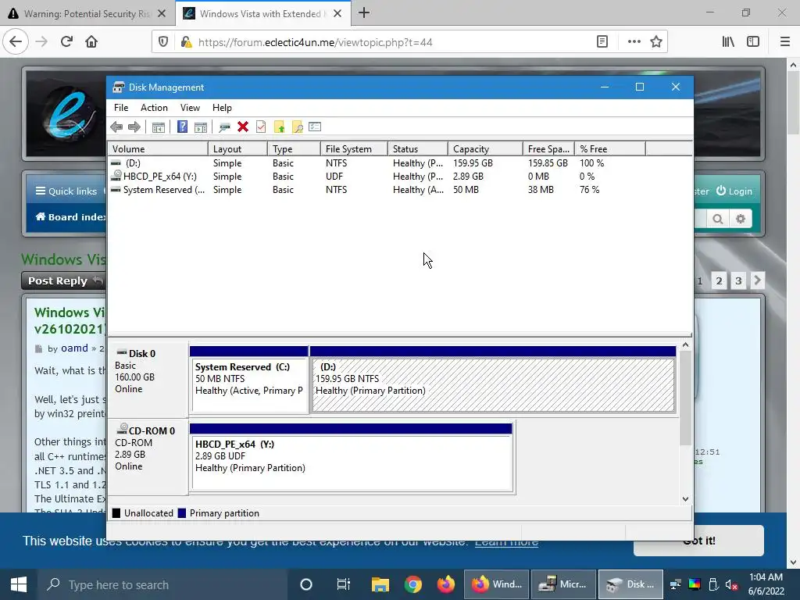Switch to the Warning: Potential Security Risk tab
Image resolution: width=800 pixels, height=600 pixels.
(87, 14)
